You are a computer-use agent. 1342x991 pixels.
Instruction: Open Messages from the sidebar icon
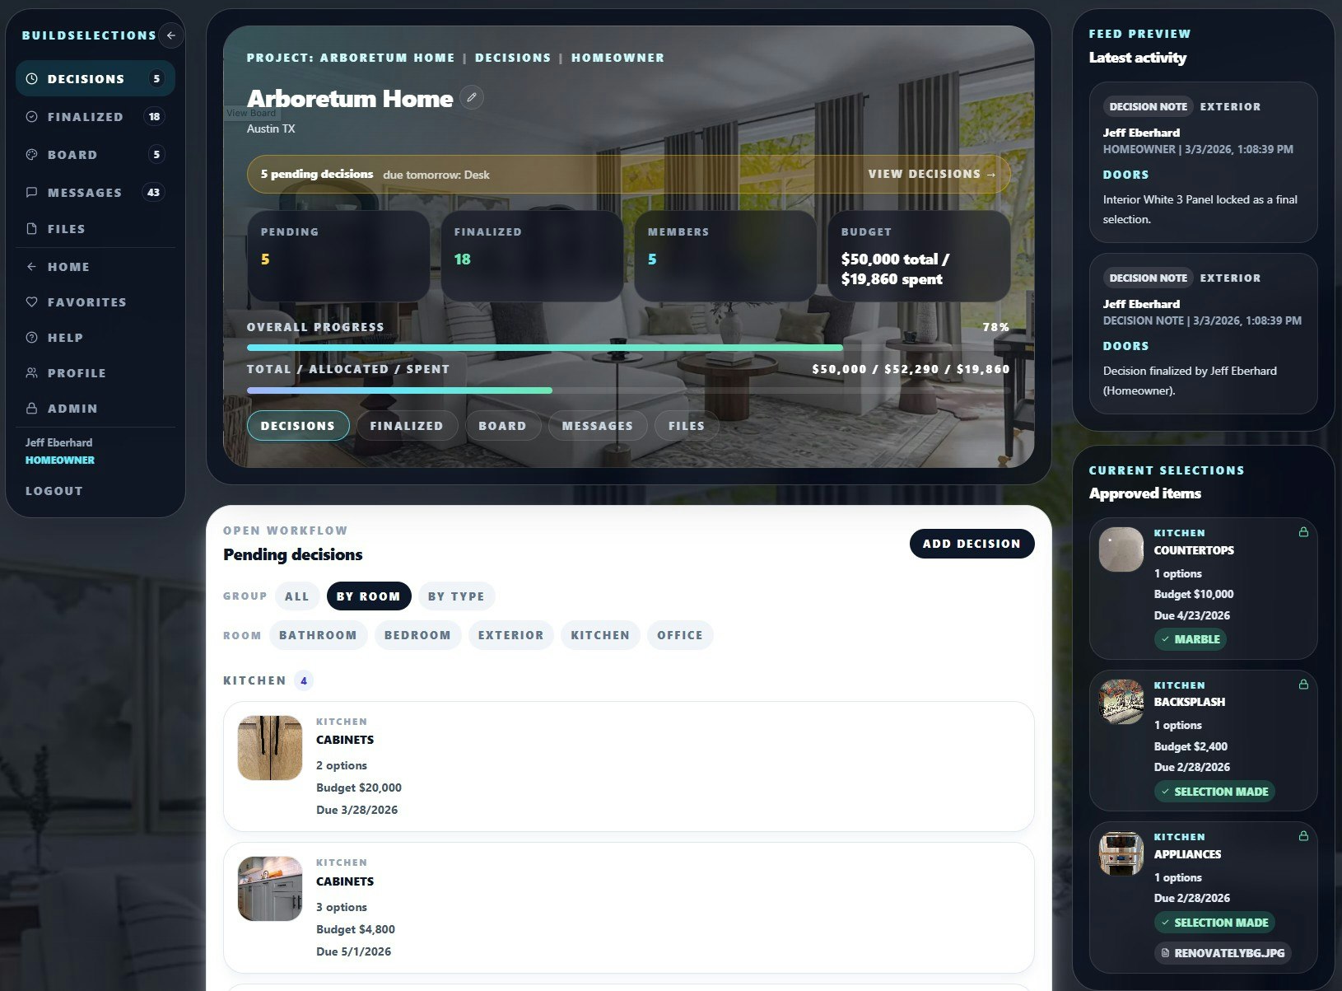point(31,192)
